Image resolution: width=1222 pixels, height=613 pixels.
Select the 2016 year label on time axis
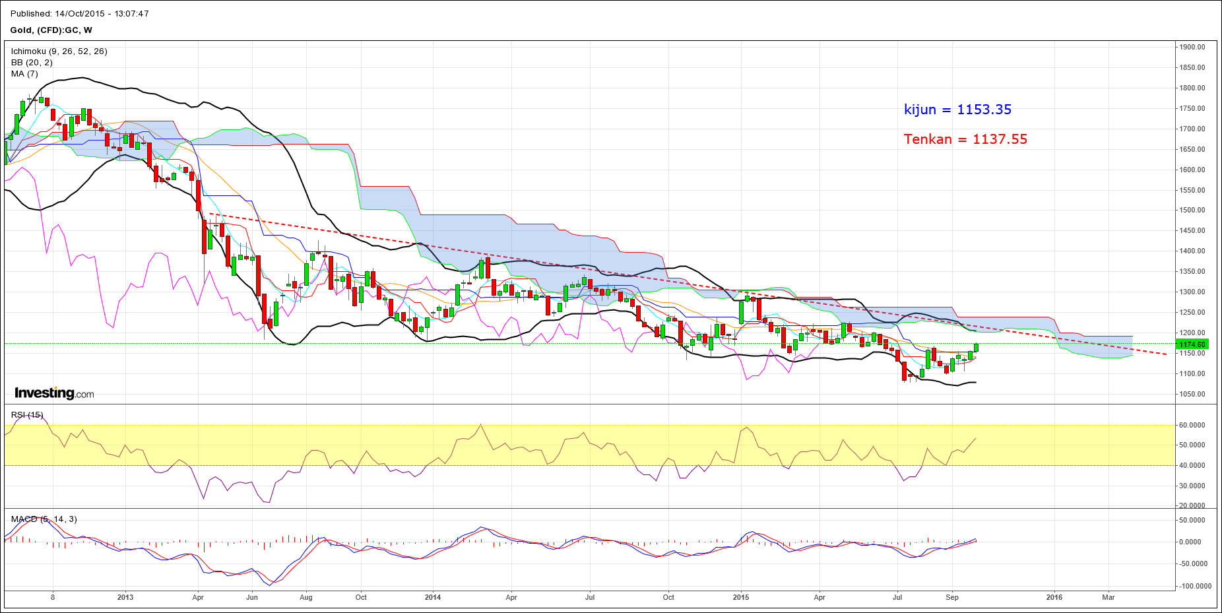1054,597
